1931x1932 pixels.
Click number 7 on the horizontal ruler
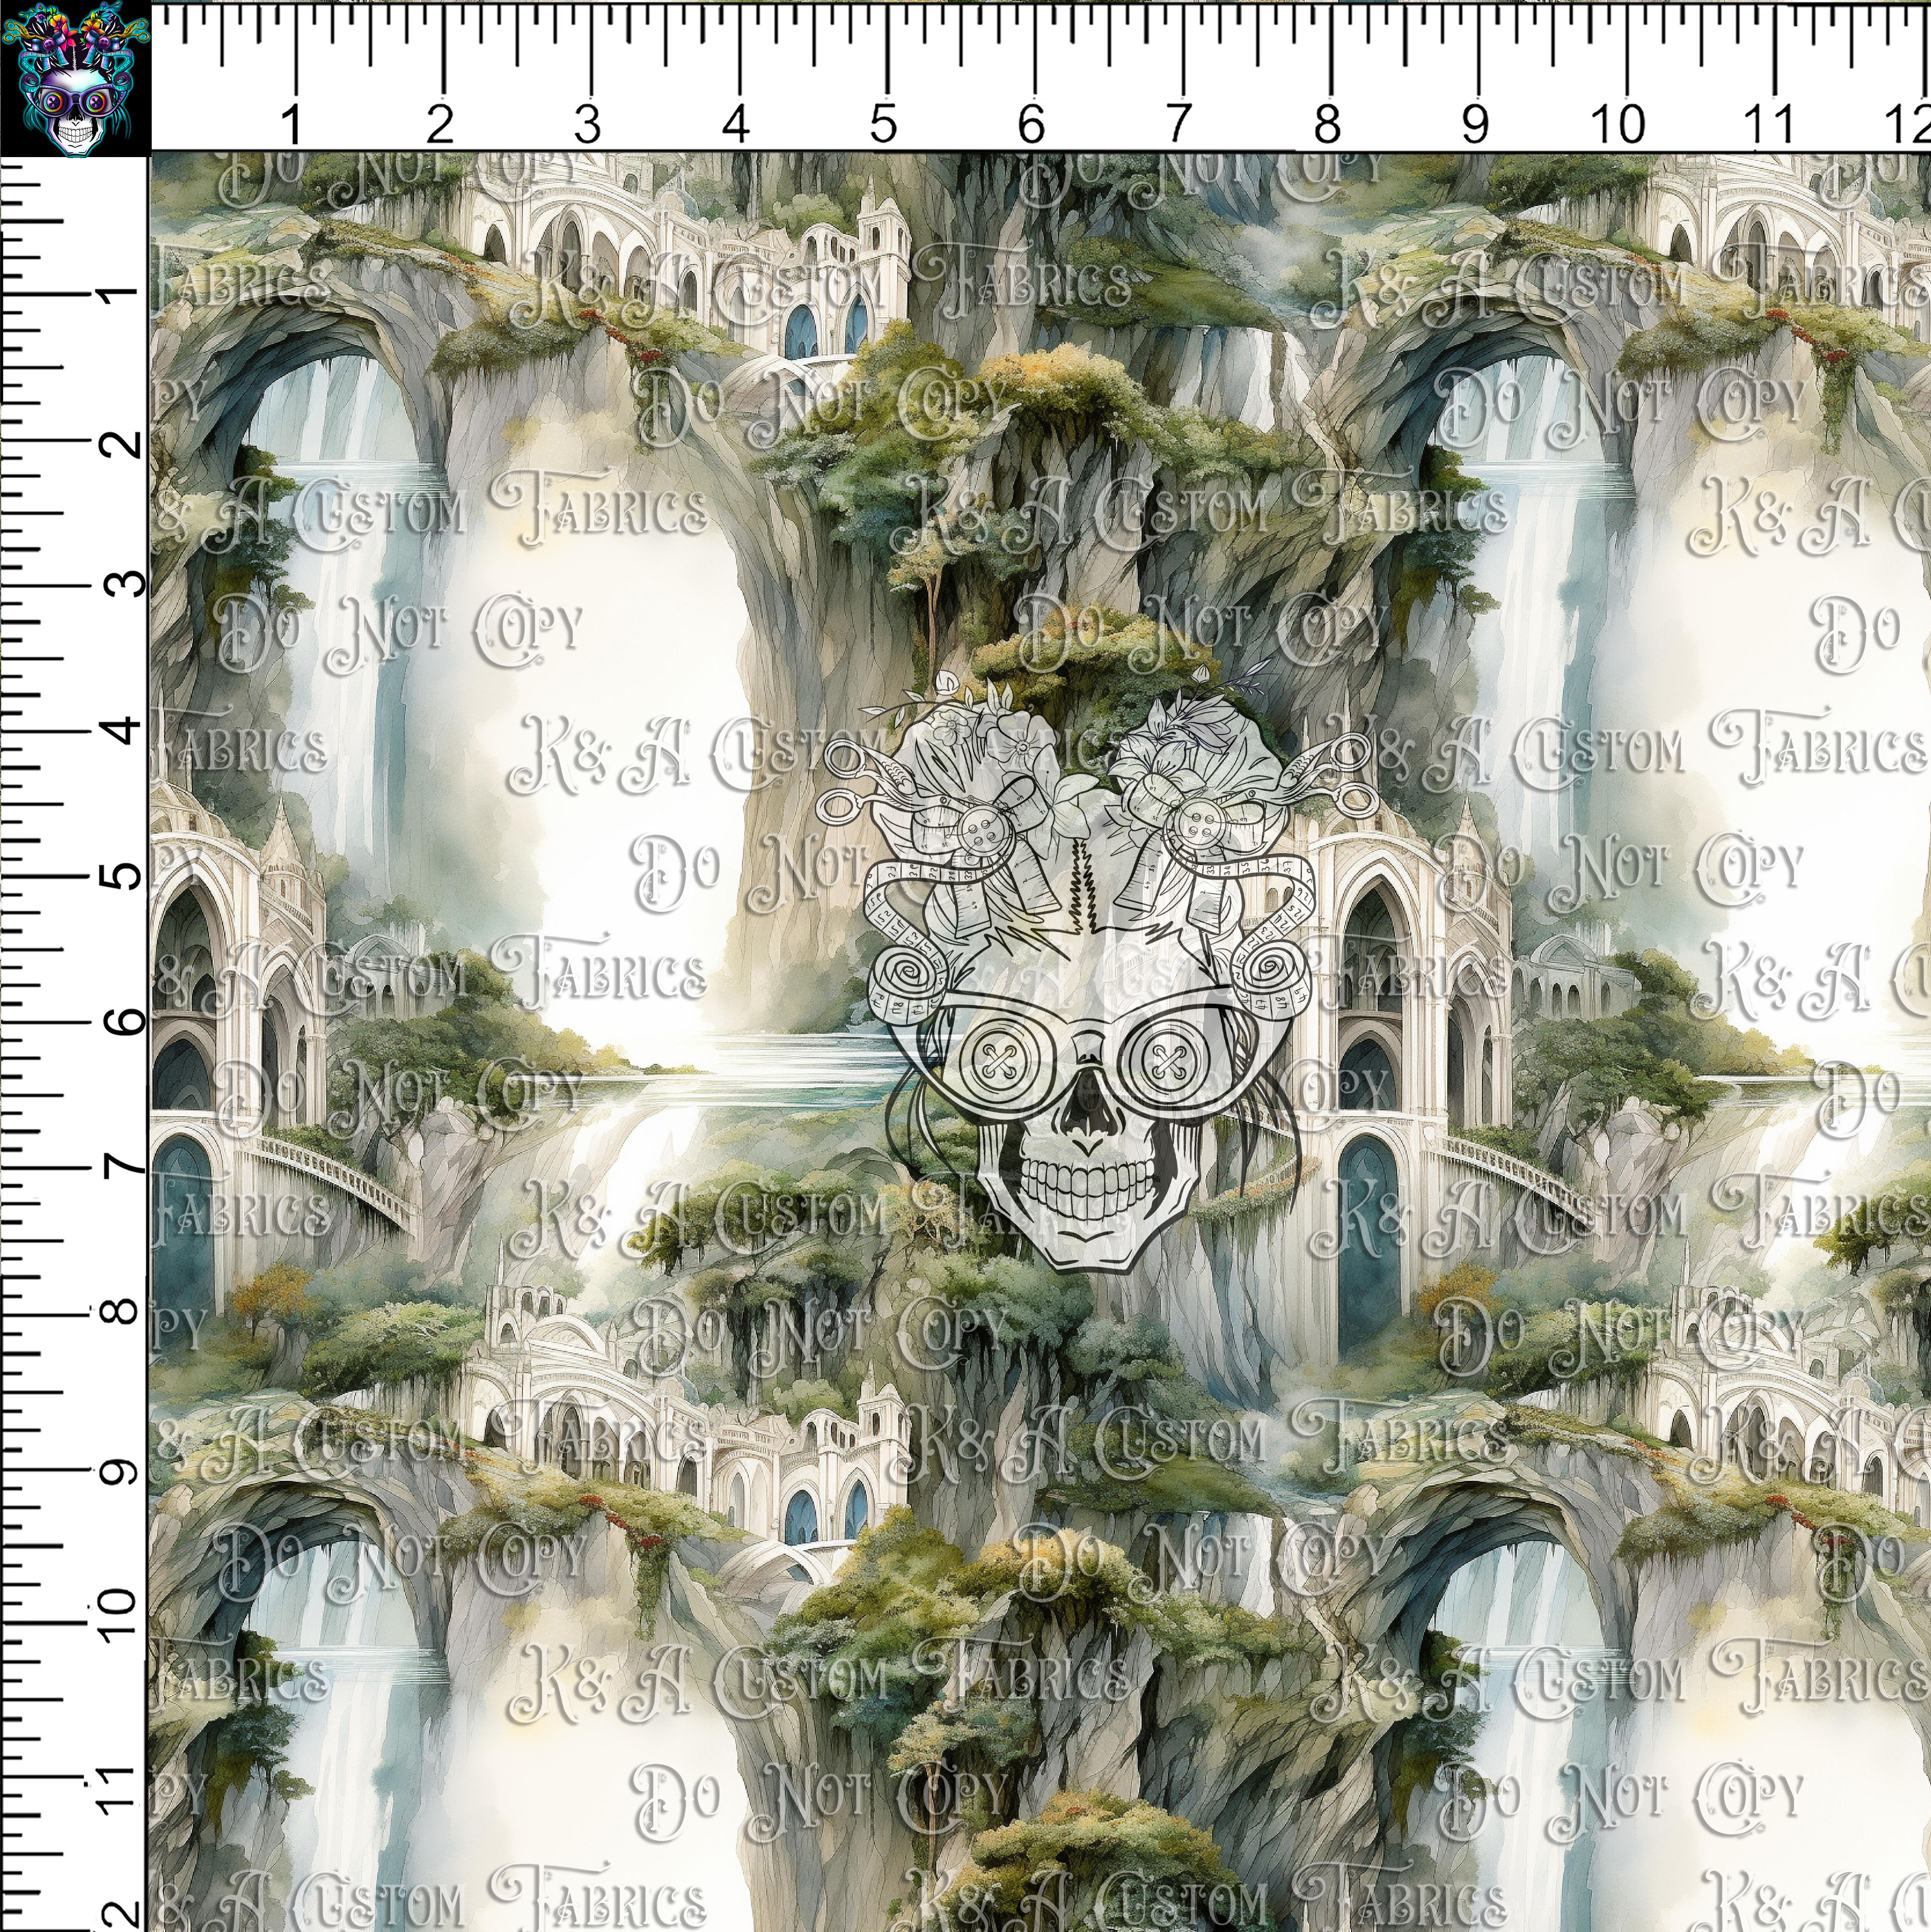1179,125
